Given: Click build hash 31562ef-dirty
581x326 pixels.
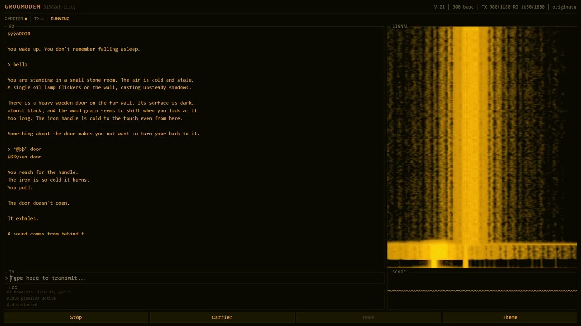Looking at the screenshot, I should [59, 7].
